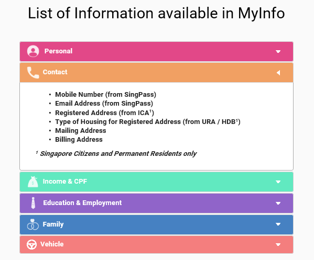Click the Contact section phone icon

33,73
